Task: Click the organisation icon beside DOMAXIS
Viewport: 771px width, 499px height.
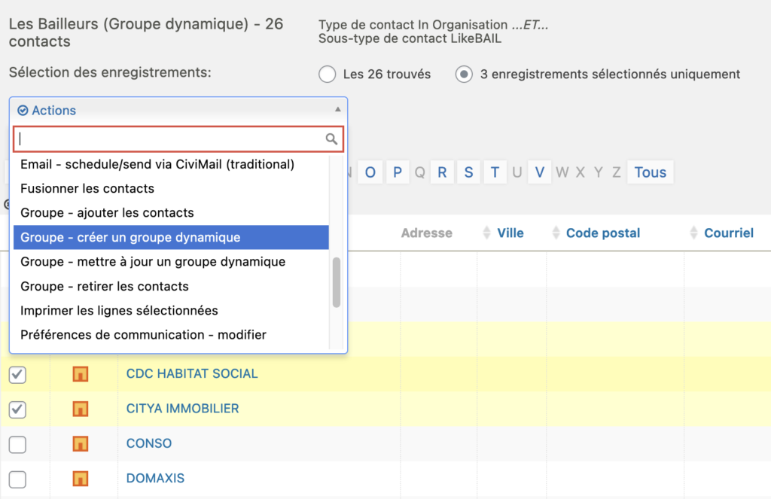Action: pyautogui.click(x=80, y=478)
